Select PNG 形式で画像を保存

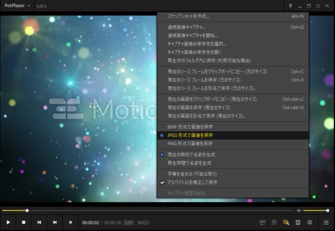pos(233,144)
